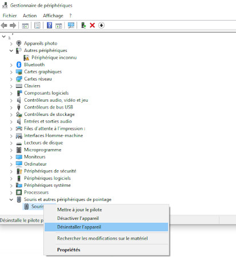The image size is (236, 257).
Task: Expand the Entrées et sorties audio arrow
Action: point(11,122)
